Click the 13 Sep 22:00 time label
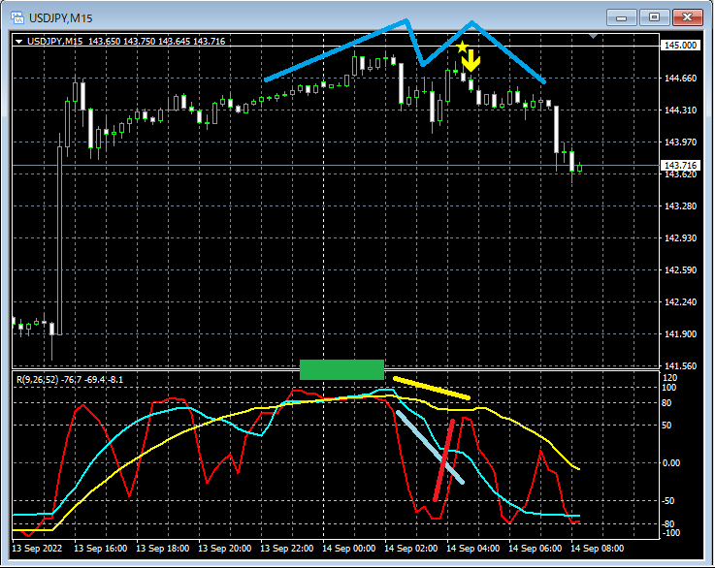The height and width of the screenshot is (568, 715). pyautogui.click(x=287, y=549)
